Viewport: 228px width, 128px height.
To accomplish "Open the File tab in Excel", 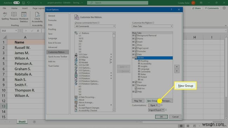I will (4, 8).
